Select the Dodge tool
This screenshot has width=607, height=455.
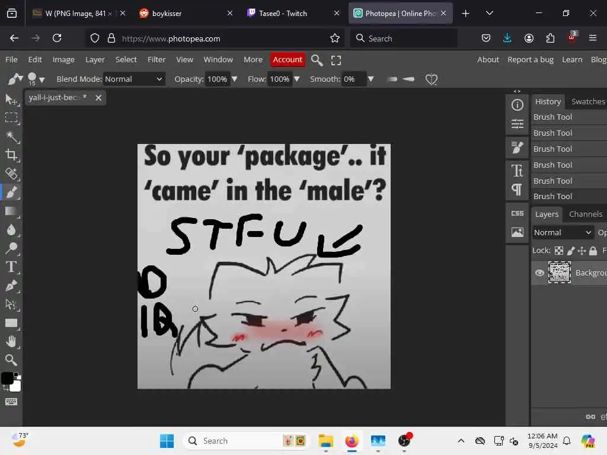pyautogui.click(x=11, y=248)
